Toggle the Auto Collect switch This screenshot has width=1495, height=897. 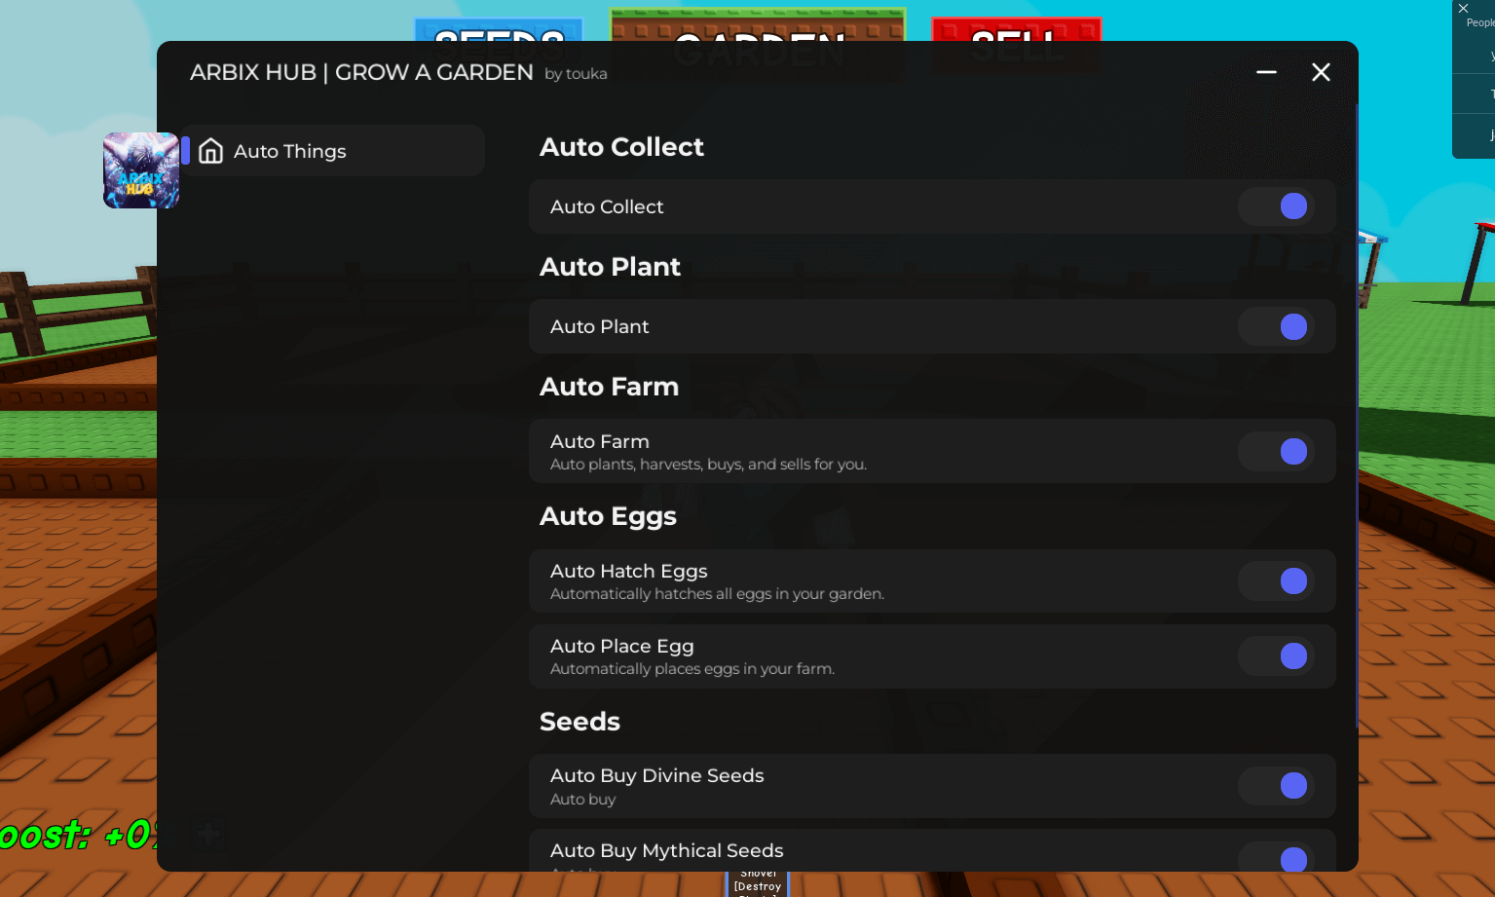[1276, 206]
